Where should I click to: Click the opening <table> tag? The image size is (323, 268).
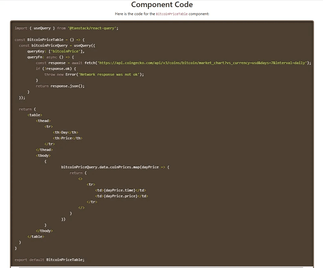tap(35, 115)
